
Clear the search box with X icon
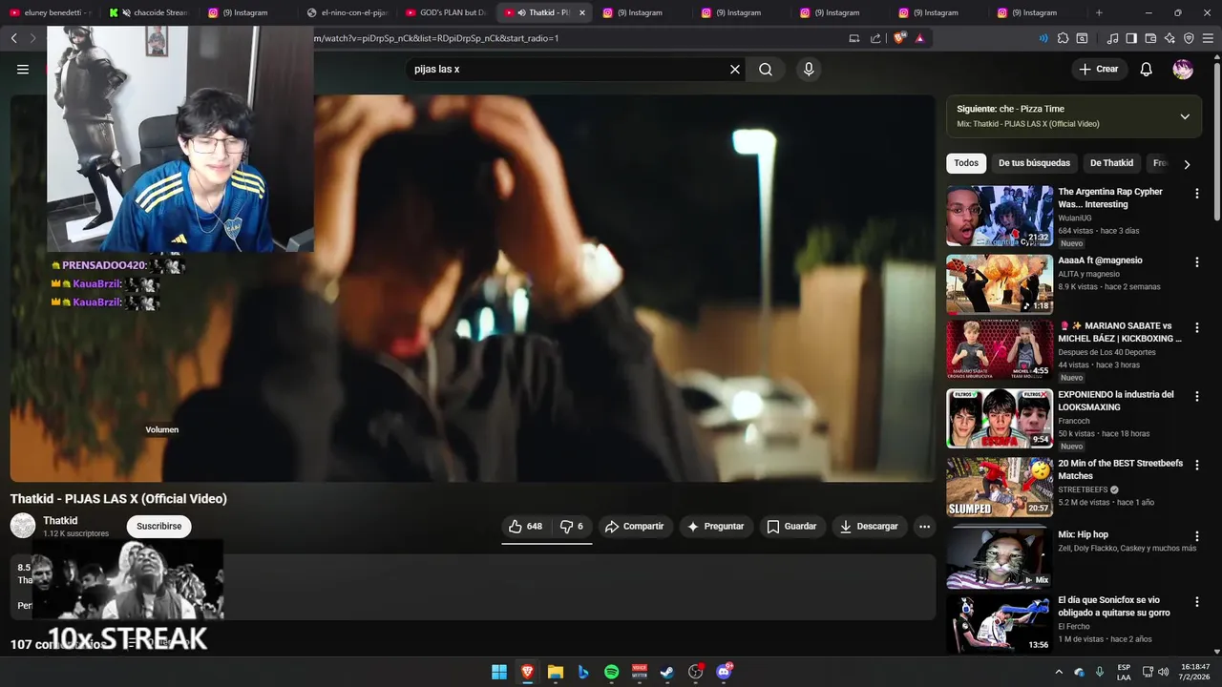click(x=735, y=70)
